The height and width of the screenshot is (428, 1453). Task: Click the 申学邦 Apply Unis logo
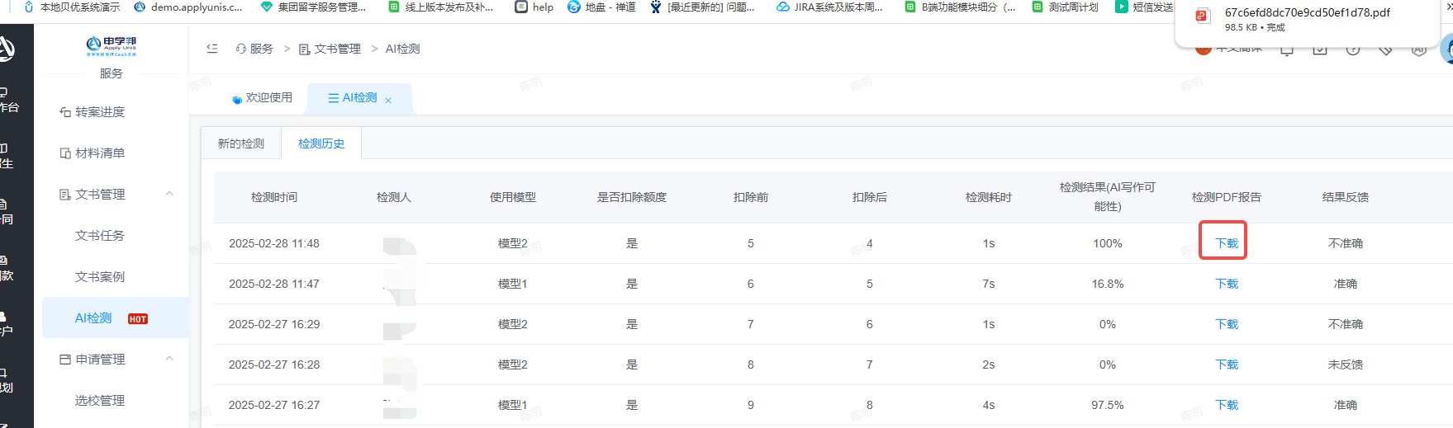click(112, 46)
